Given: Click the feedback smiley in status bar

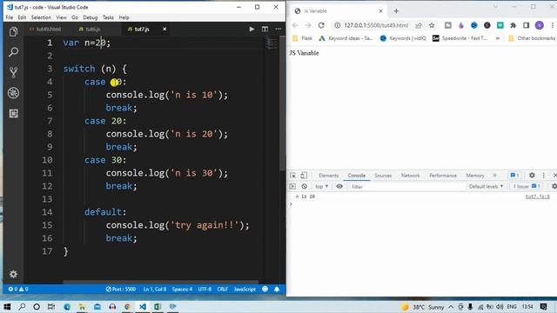Looking at the screenshot, I should pyautogui.click(x=265, y=290).
